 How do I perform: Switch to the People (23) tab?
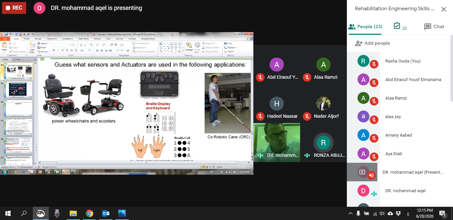pyautogui.click(x=365, y=26)
